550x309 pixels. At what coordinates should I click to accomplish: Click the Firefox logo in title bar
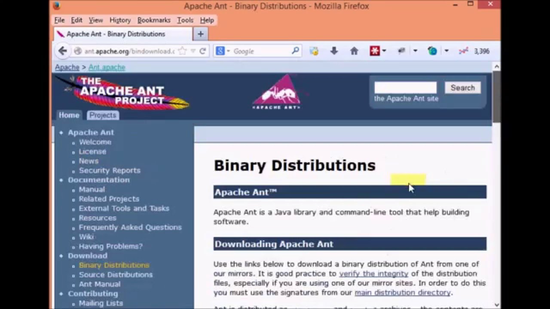point(57,6)
